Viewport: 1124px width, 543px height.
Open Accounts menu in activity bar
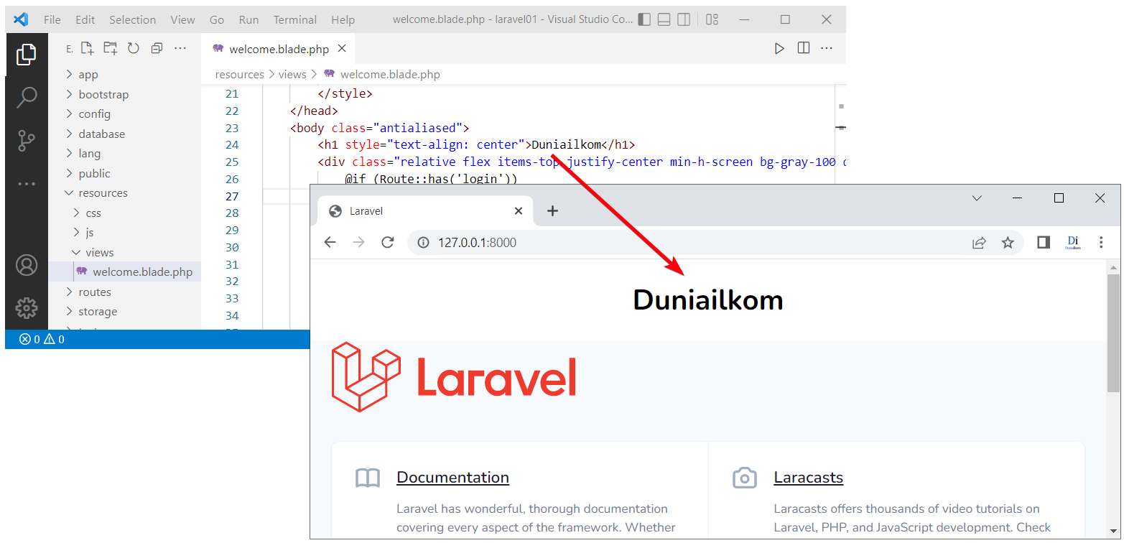(x=27, y=265)
